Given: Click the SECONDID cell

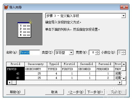Looking at the screenshot, I should (x=87, y=69).
